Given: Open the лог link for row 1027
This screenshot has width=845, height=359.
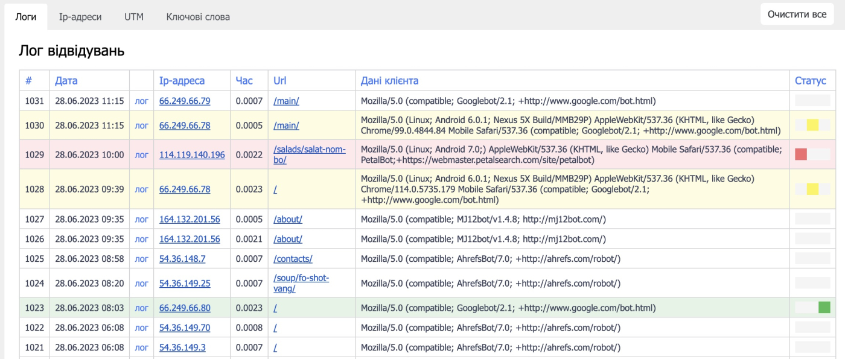Looking at the screenshot, I should [141, 220].
